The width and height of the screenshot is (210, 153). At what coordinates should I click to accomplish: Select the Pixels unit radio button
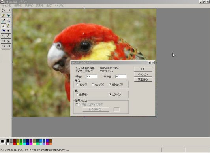tap(110, 85)
